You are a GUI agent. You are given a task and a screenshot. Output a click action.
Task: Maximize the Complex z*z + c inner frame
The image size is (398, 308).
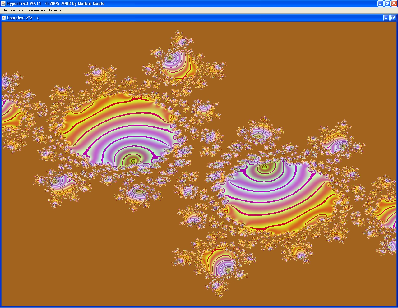393,18
